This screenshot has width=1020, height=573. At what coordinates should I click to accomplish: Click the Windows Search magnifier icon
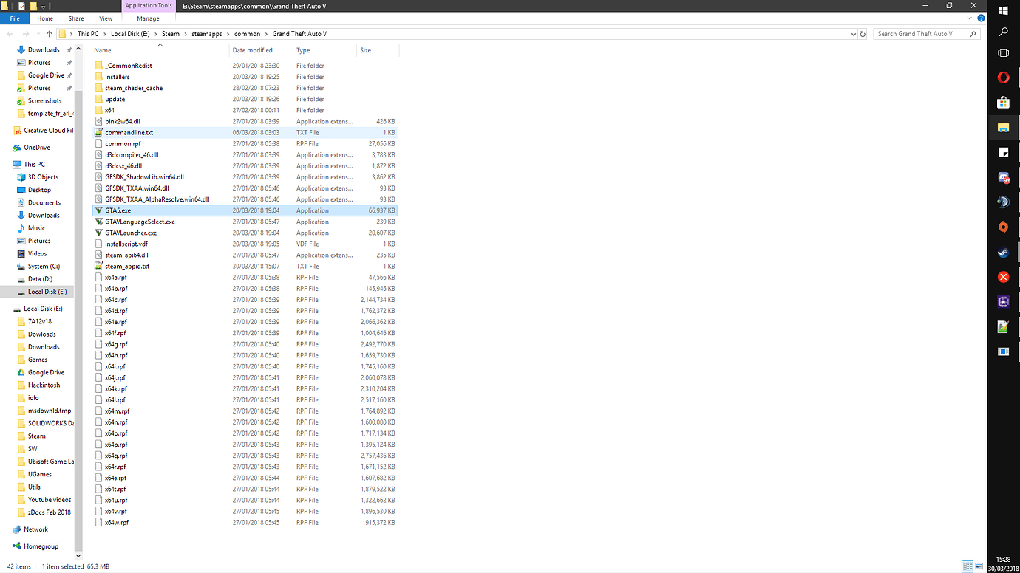[1003, 31]
